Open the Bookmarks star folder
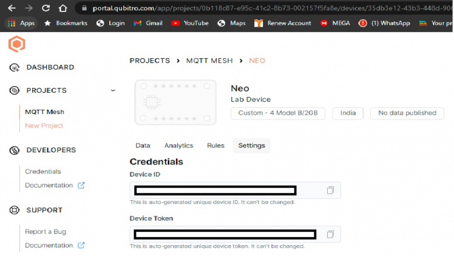Image resolution: width=454 pixels, height=256 pixels. [x=66, y=23]
